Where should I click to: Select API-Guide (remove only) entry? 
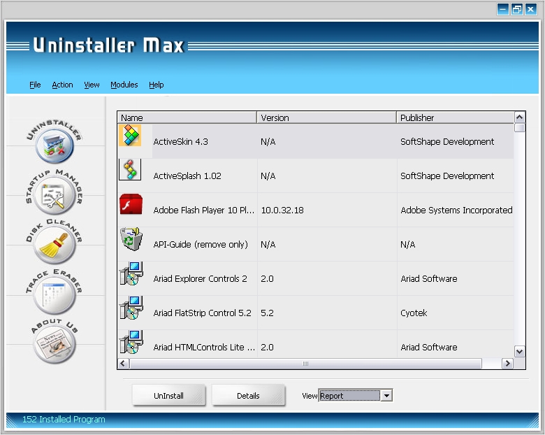(201, 244)
